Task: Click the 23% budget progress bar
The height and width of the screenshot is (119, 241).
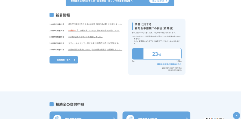Action: coord(157,54)
